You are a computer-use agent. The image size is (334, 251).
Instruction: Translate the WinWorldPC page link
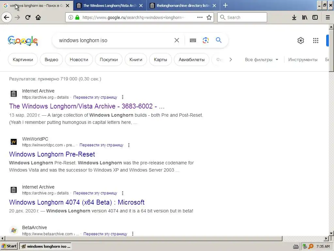[101, 145]
